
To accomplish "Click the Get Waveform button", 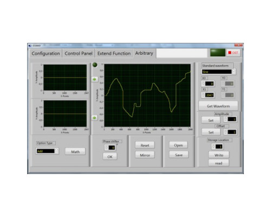I will click(218, 106).
